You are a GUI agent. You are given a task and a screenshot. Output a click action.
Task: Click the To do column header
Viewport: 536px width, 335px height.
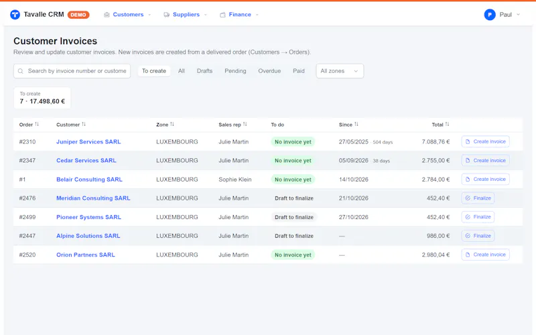point(277,125)
